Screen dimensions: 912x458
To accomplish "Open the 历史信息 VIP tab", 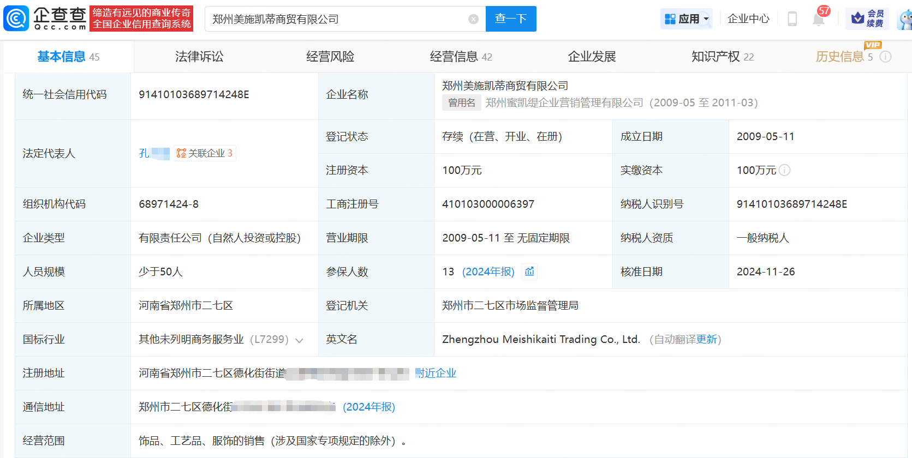I will point(844,57).
